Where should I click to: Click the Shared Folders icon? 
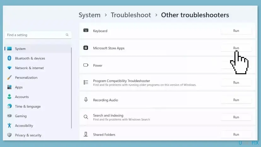86,134
